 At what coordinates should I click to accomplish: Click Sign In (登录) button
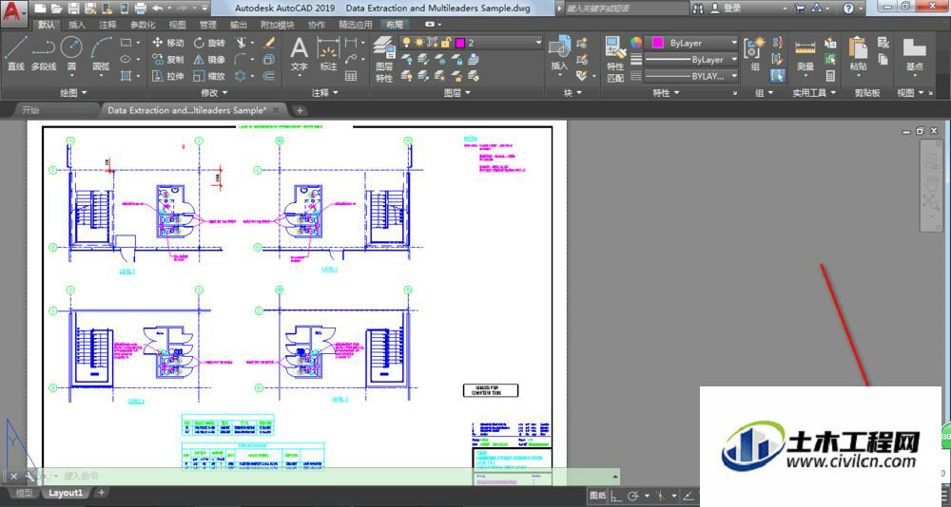[732, 9]
